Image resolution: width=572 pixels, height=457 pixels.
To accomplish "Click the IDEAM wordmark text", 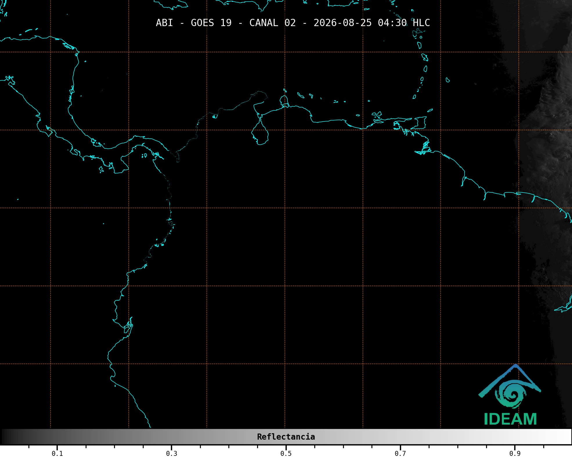I will (x=510, y=419).
